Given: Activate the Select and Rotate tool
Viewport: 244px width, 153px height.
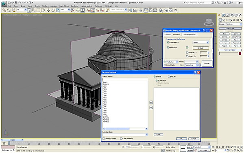Looking at the screenshot, I should click(x=53, y=11).
